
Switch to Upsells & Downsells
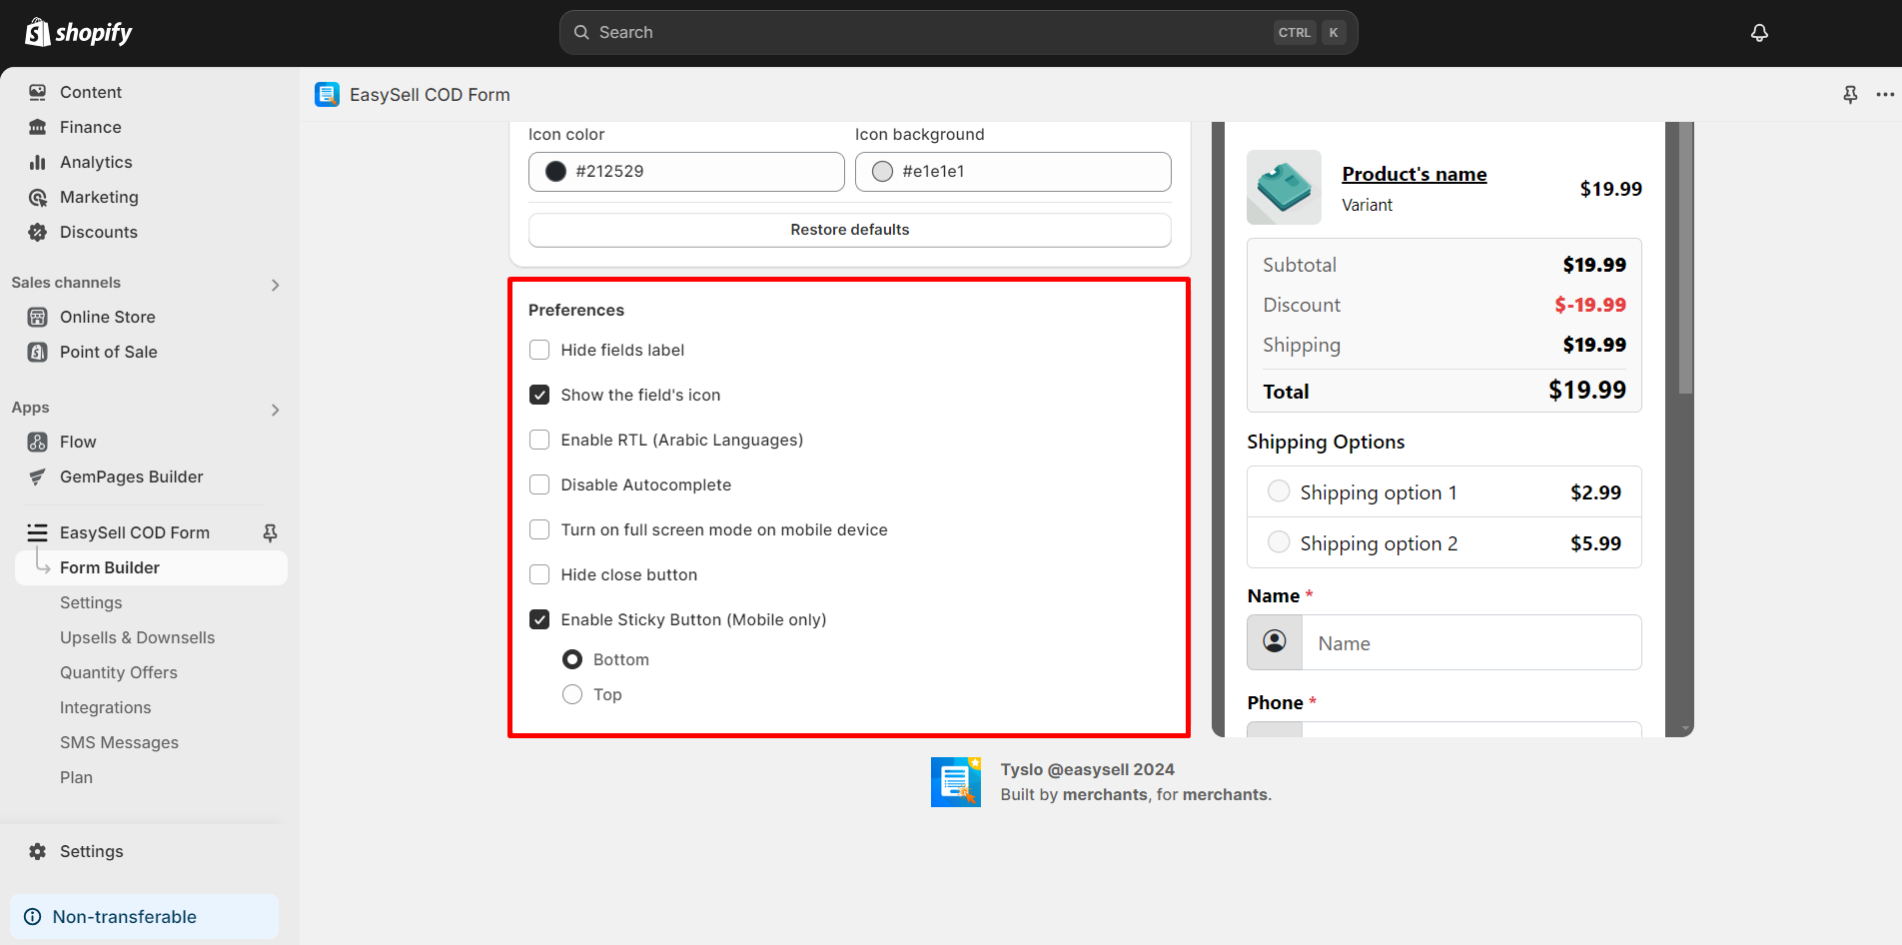click(137, 637)
